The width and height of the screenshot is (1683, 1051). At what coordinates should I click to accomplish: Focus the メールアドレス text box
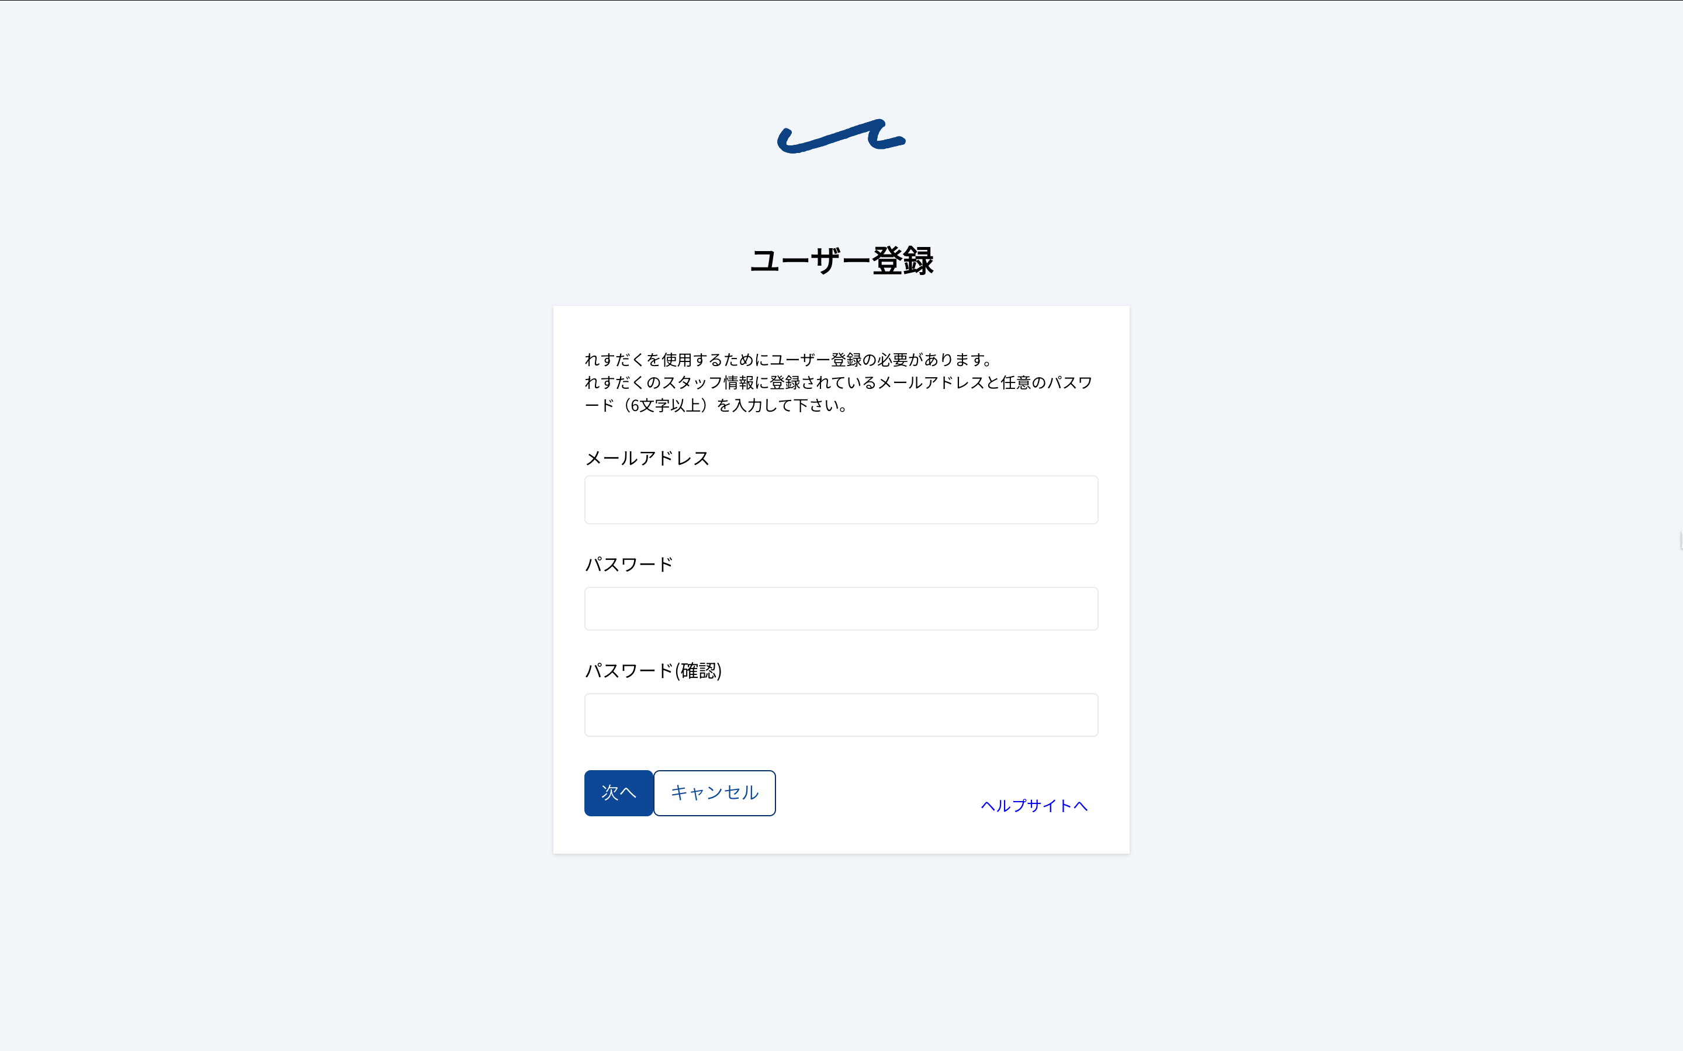841,500
